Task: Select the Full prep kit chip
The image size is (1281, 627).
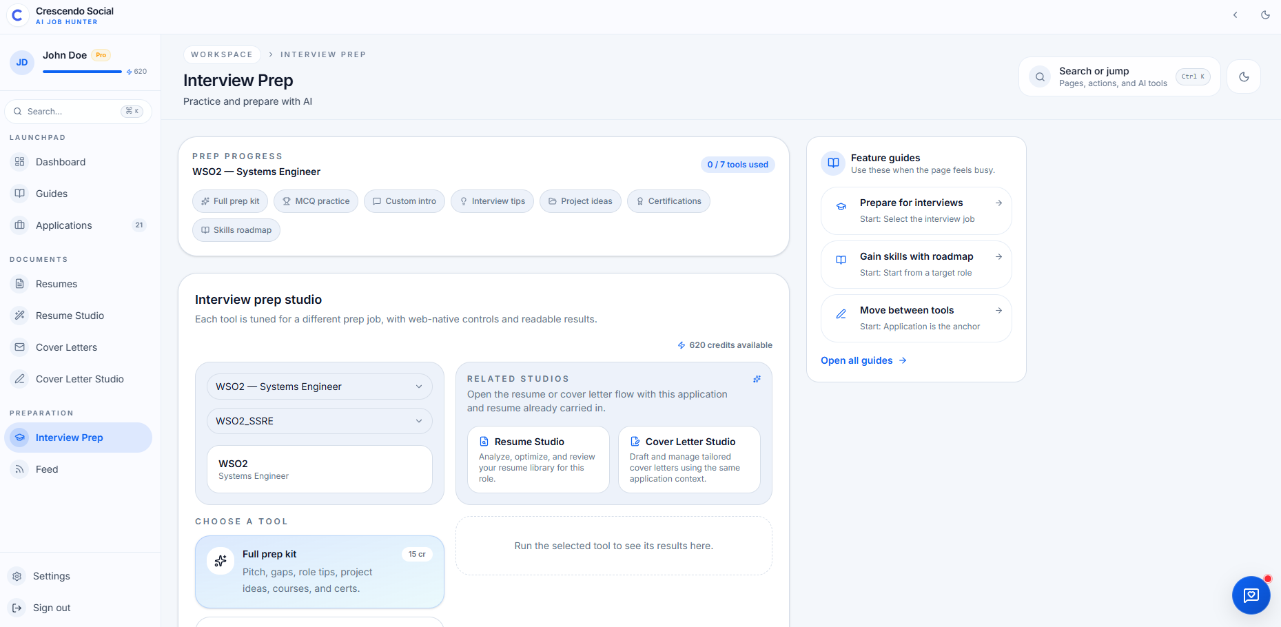Action: (x=230, y=201)
